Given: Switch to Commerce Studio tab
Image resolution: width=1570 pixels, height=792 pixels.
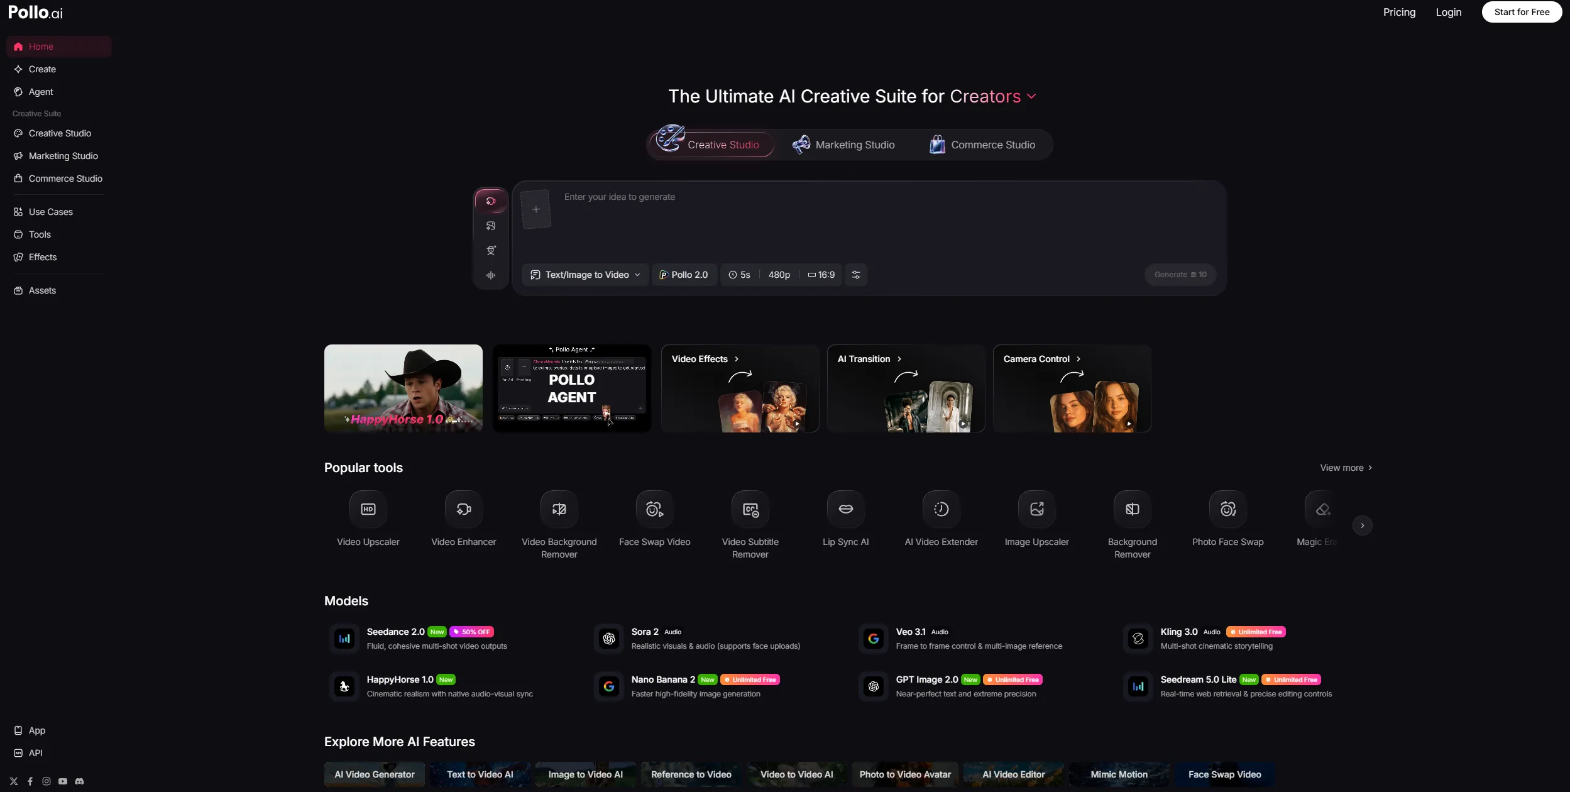Looking at the screenshot, I should pos(982,145).
